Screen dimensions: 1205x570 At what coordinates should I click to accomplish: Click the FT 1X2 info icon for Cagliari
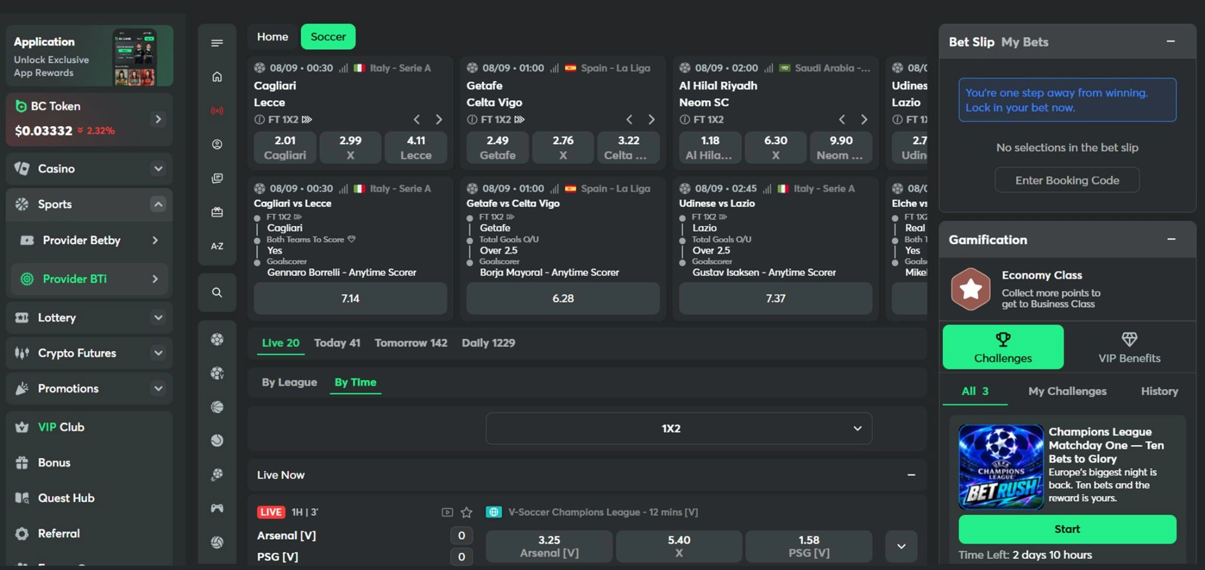click(x=259, y=119)
